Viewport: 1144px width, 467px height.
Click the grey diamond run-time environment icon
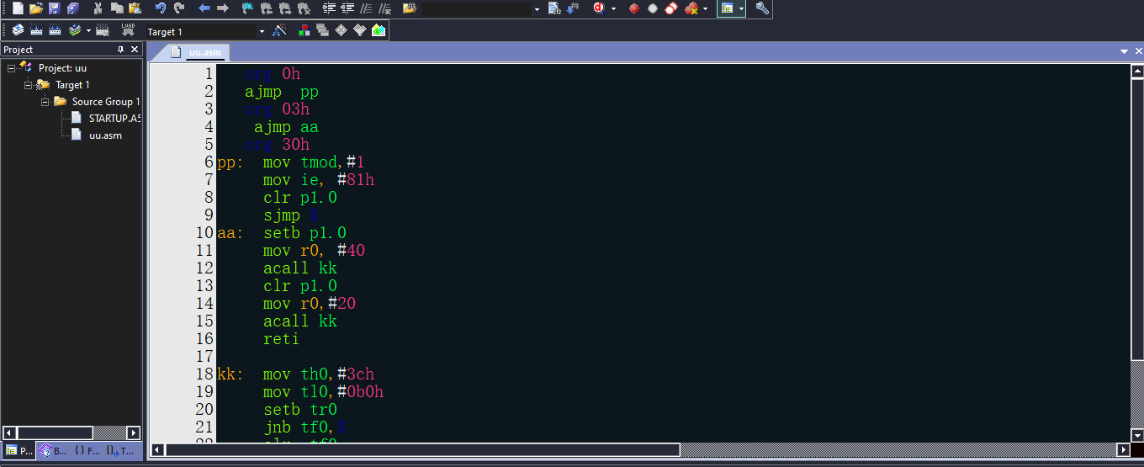point(342,30)
